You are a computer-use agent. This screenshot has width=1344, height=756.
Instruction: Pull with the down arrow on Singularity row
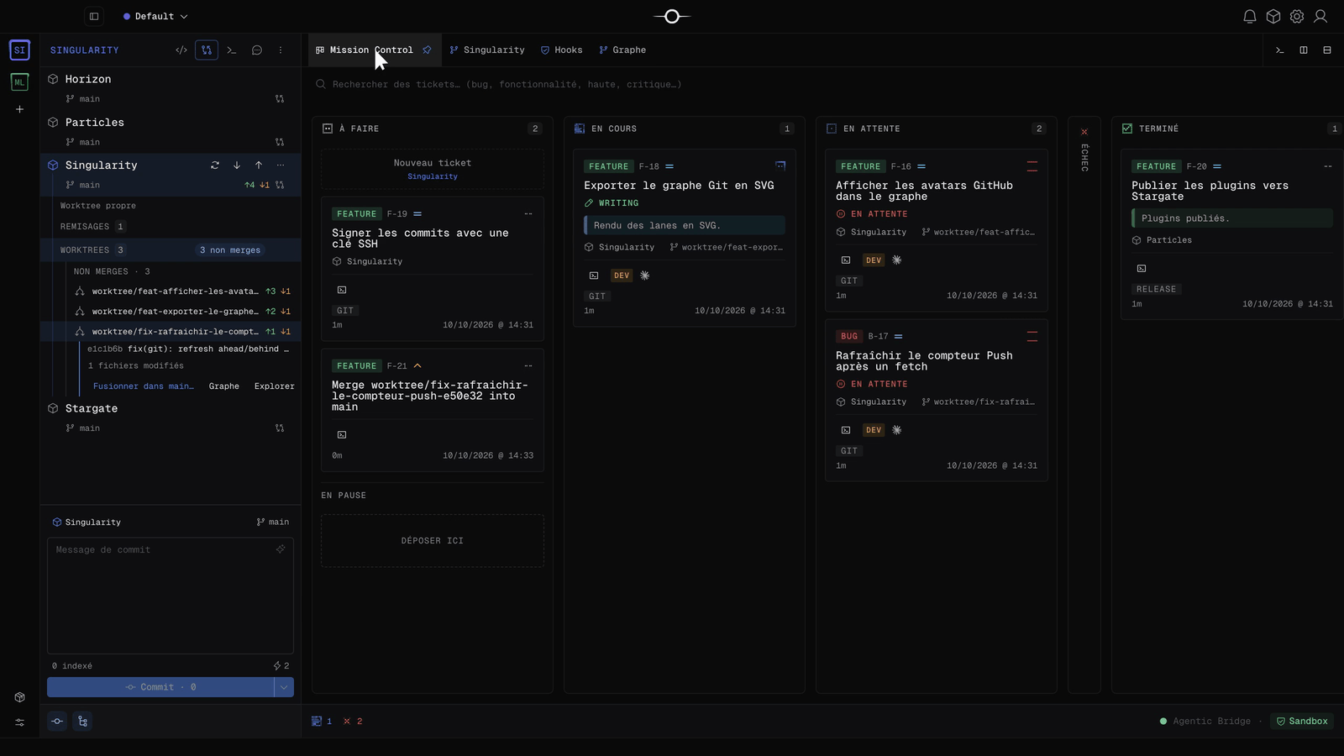(237, 165)
